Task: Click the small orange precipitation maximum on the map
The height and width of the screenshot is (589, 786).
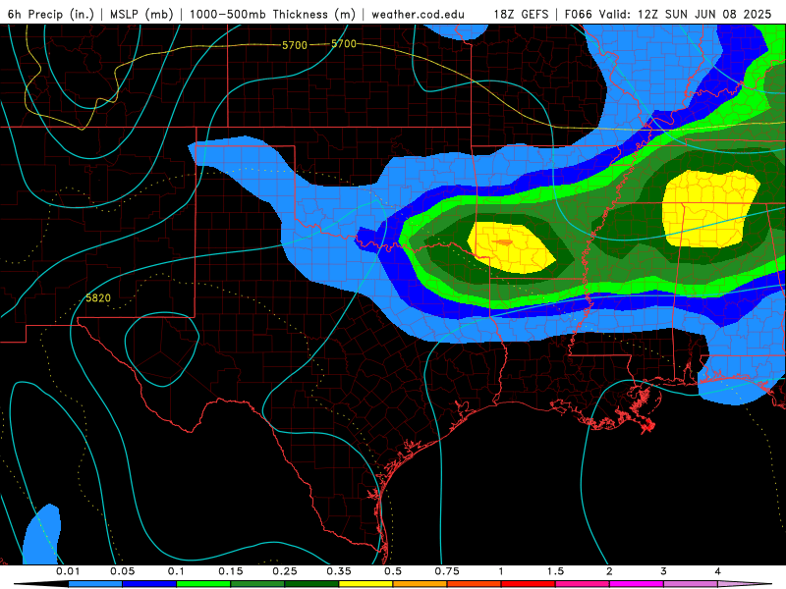Action: (502, 242)
